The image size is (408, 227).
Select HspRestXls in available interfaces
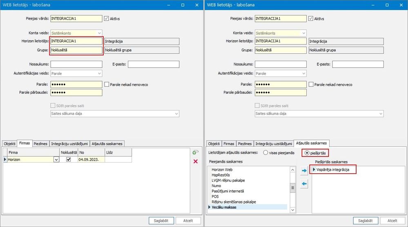[x=221, y=175]
